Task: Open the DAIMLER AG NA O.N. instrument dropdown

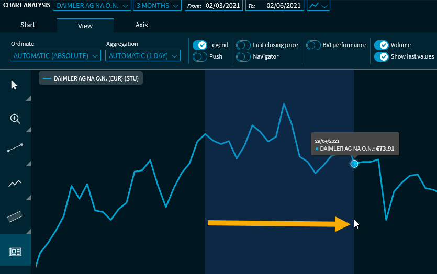Action: coord(93,6)
